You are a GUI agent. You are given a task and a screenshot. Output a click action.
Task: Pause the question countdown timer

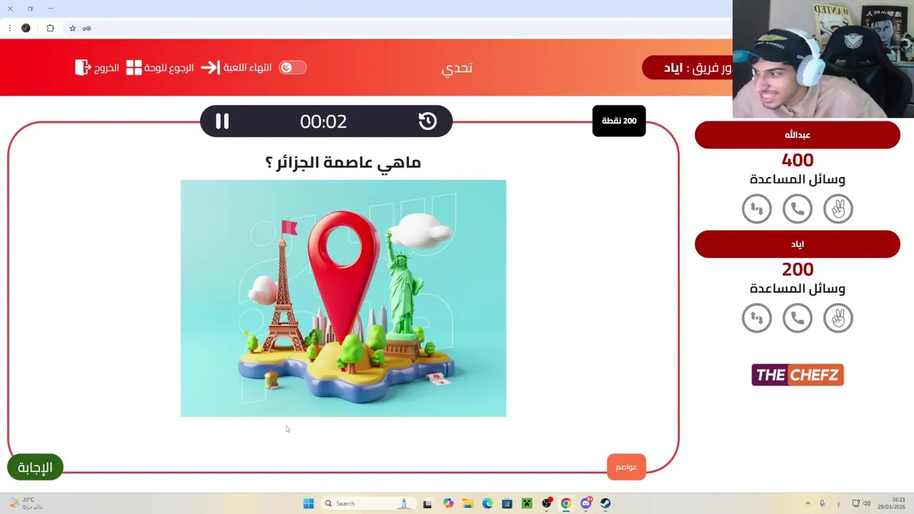click(x=222, y=121)
